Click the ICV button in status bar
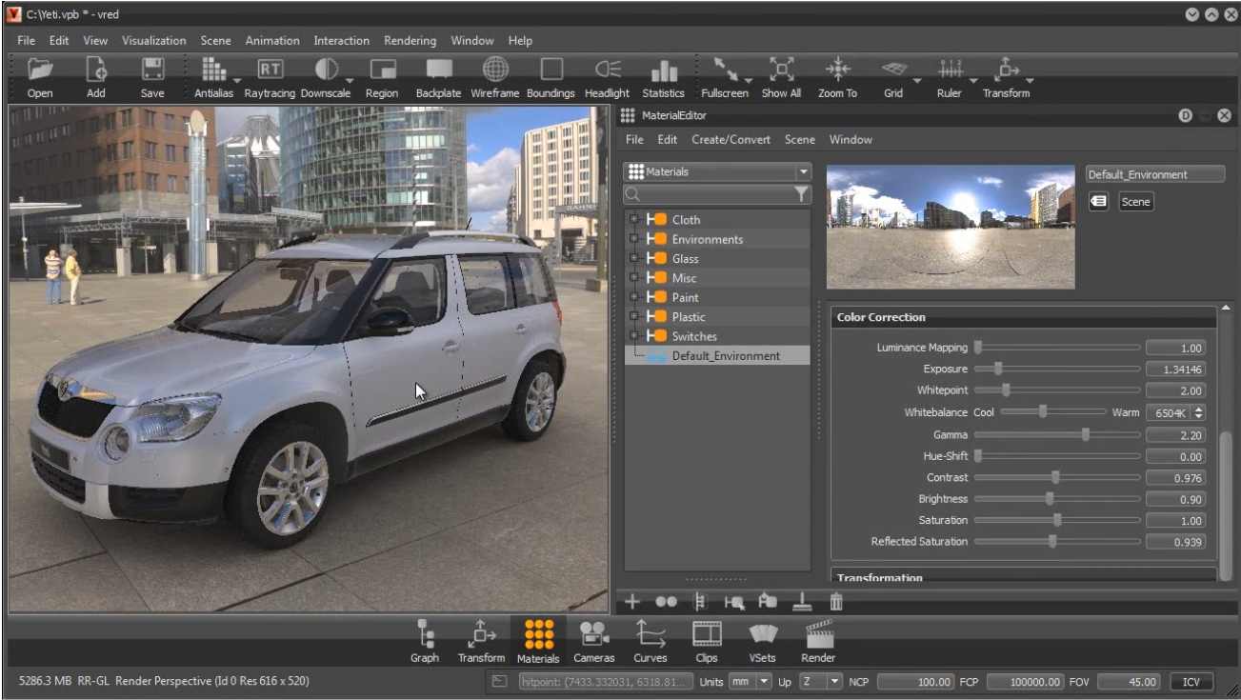The width and height of the screenshot is (1241, 700). click(x=1191, y=682)
